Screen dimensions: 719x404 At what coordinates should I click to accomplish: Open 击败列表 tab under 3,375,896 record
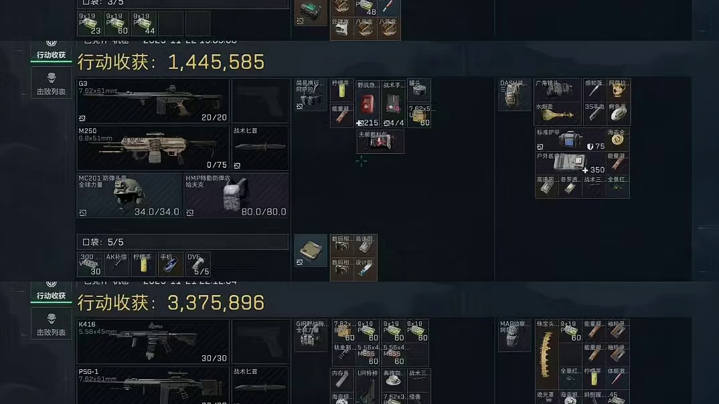tap(51, 323)
